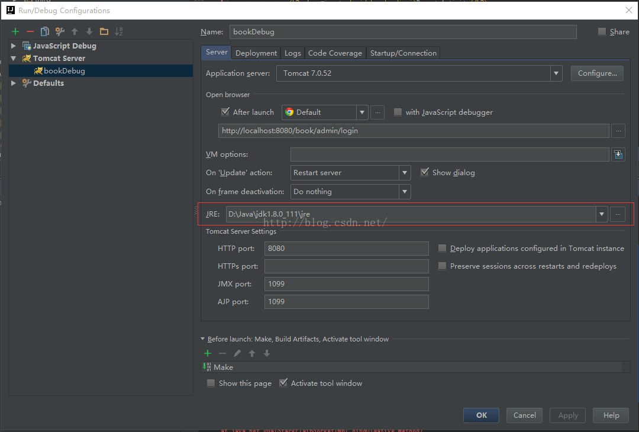This screenshot has height=432, width=639.
Task: Create new folder for configurations
Action: point(104,31)
